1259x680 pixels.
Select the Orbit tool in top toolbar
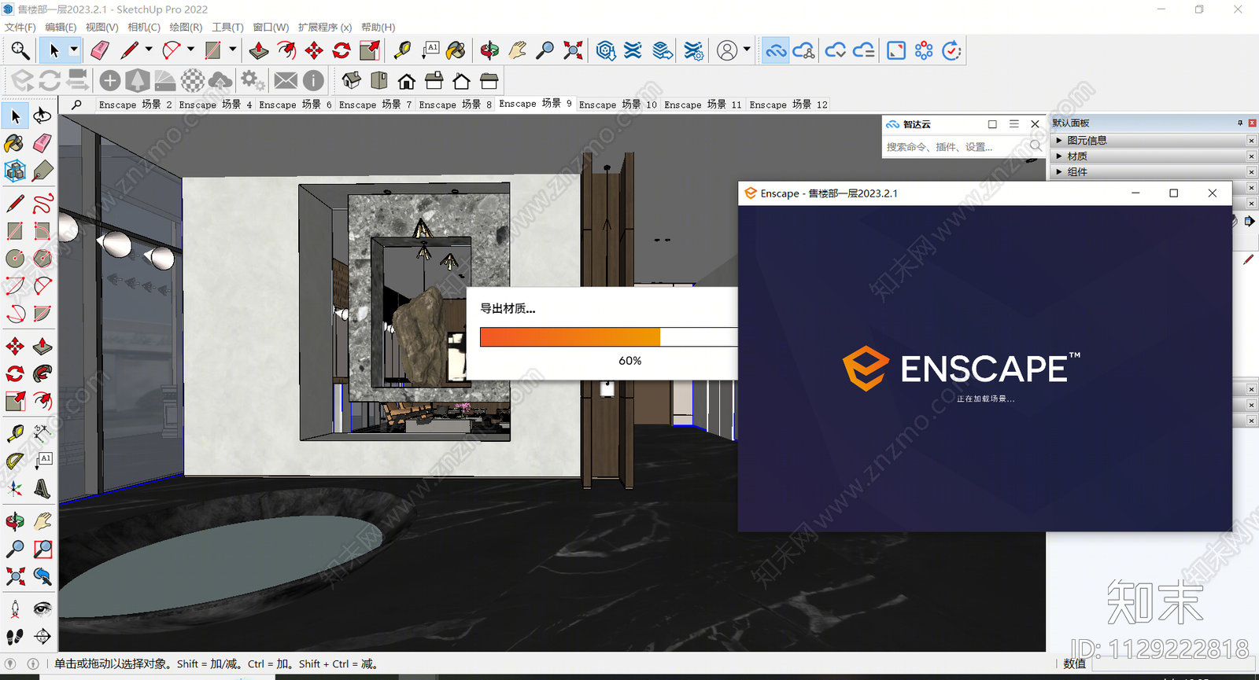[x=489, y=51]
